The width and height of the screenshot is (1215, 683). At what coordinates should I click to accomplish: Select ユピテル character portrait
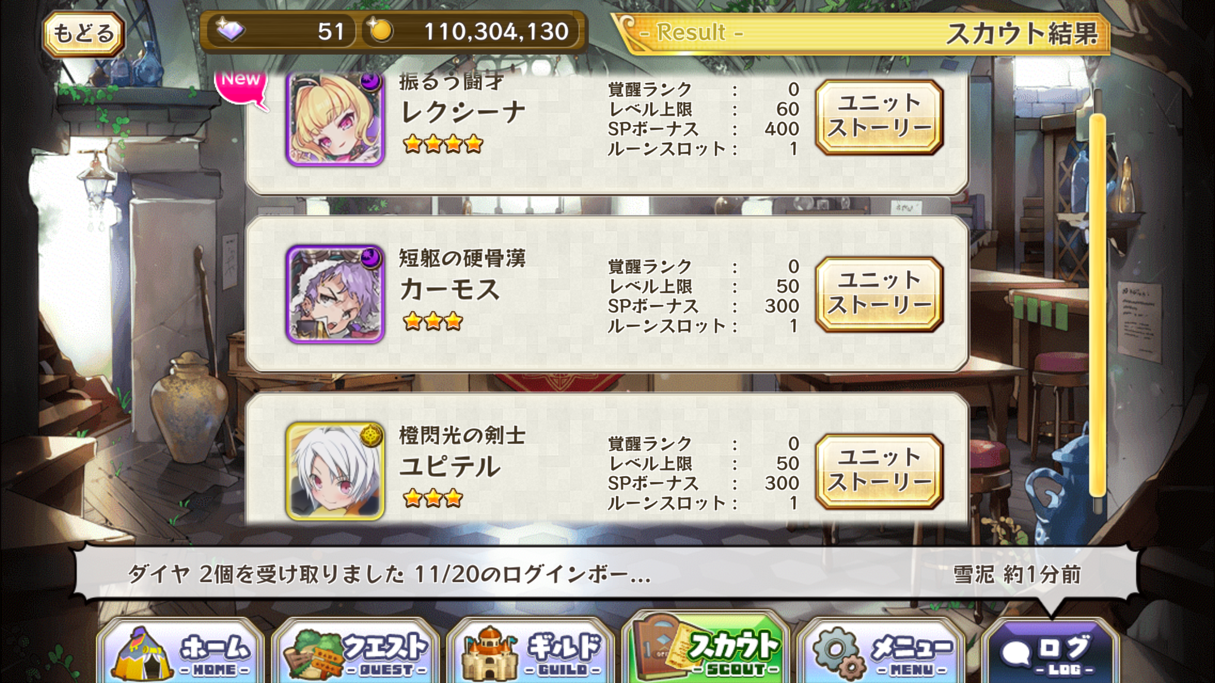335,471
